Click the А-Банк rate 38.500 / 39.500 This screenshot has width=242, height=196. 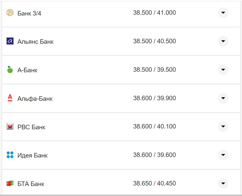pyautogui.click(x=154, y=69)
